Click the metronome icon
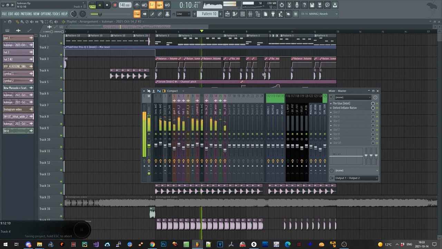442x249 pixels. click(x=137, y=5)
